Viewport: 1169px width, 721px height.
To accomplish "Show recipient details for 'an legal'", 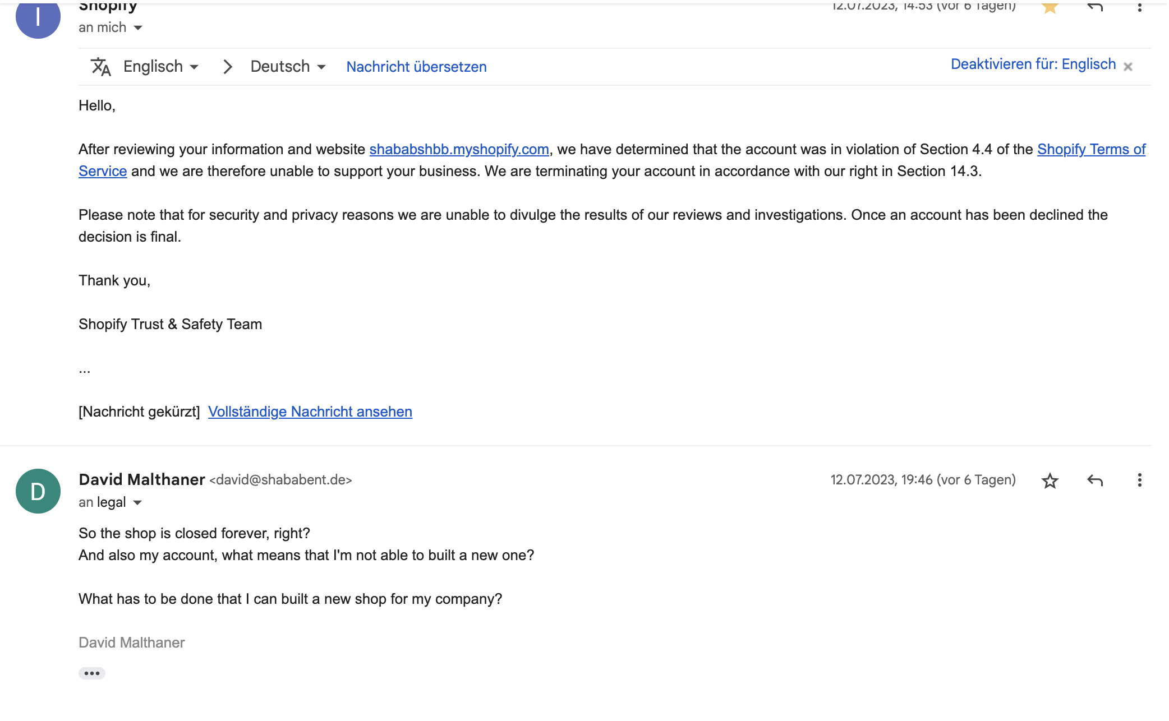I will click(137, 503).
